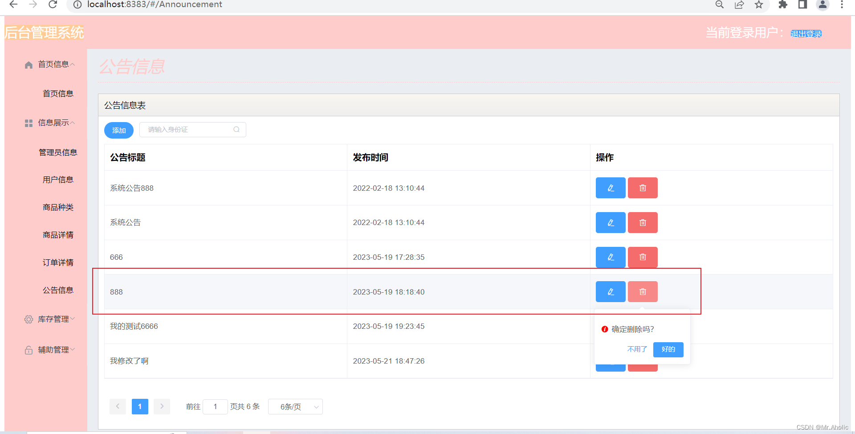Open 订单详情 page

(x=58, y=262)
